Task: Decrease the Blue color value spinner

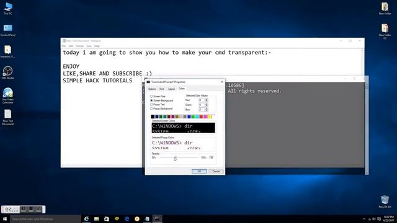Action: (207, 110)
